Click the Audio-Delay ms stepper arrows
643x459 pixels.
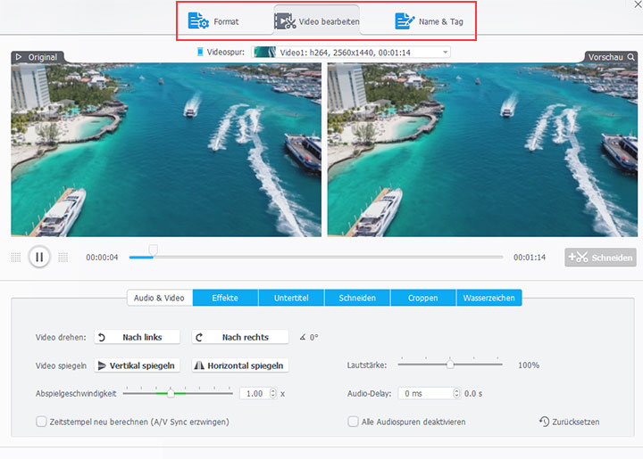click(x=457, y=393)
